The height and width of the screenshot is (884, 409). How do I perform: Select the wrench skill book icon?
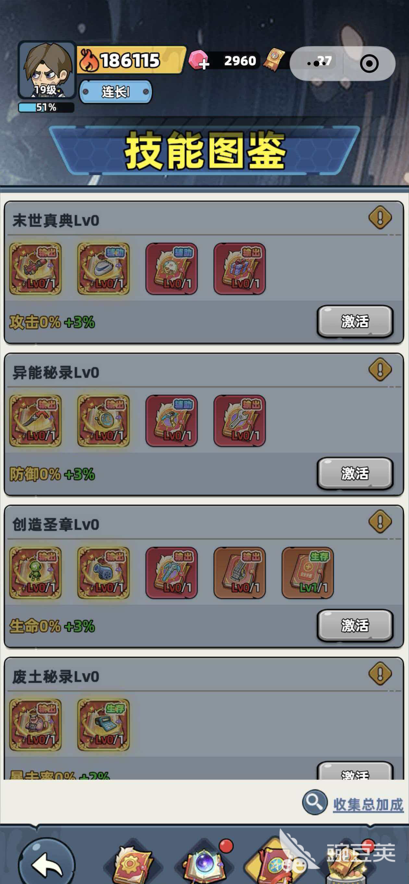[240, 421]
